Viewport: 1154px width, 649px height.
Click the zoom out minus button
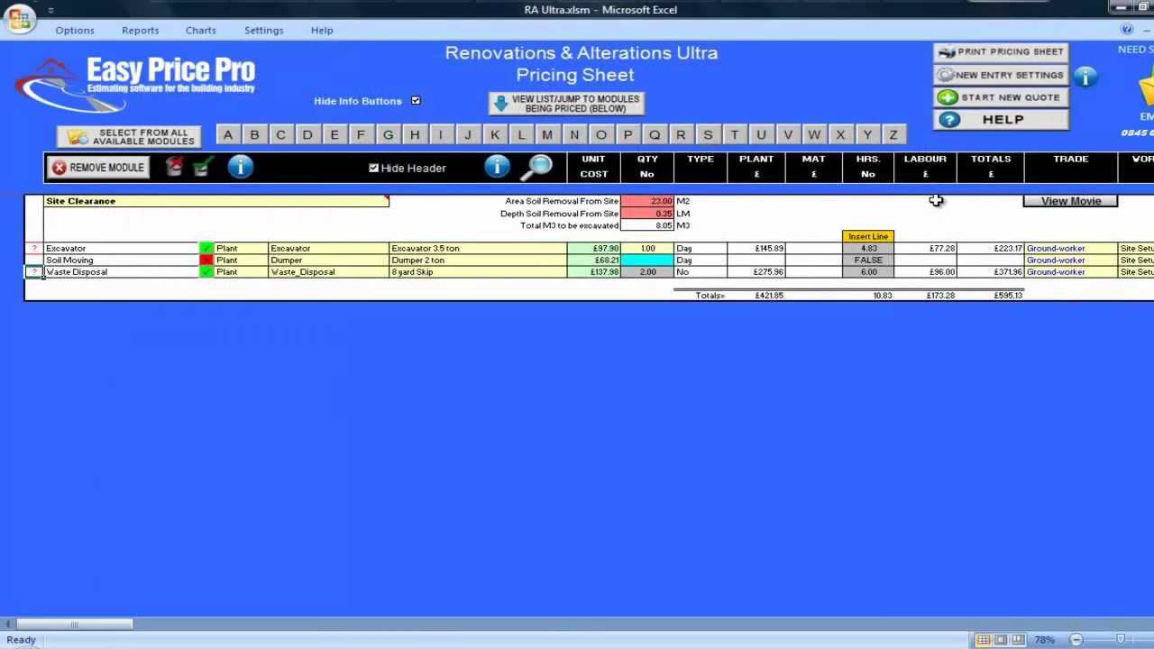click(1076, 640)
